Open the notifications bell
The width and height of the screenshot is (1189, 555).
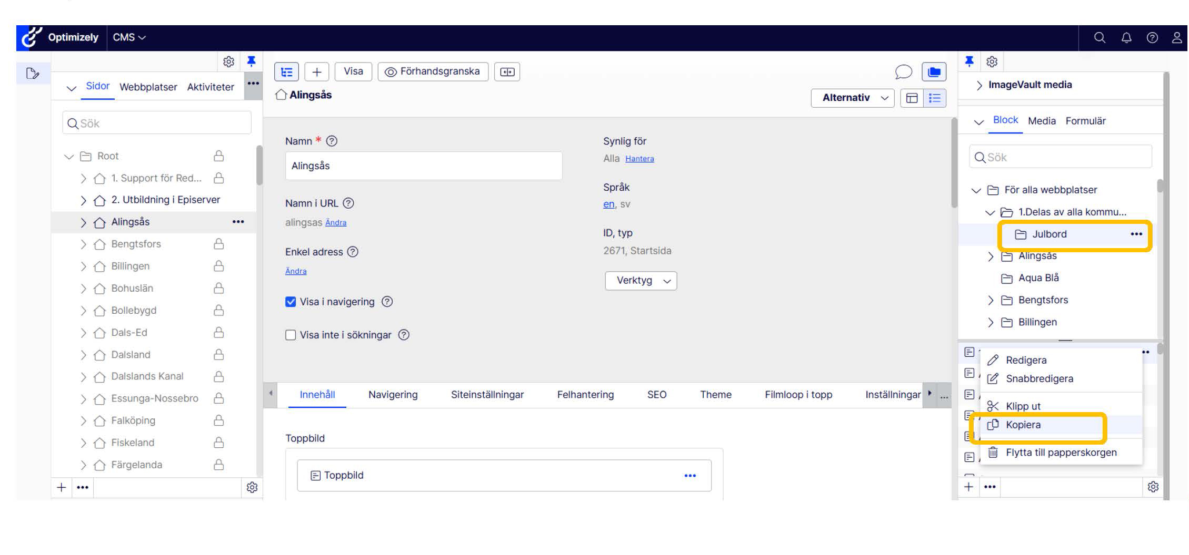(x=1126, y=38)
